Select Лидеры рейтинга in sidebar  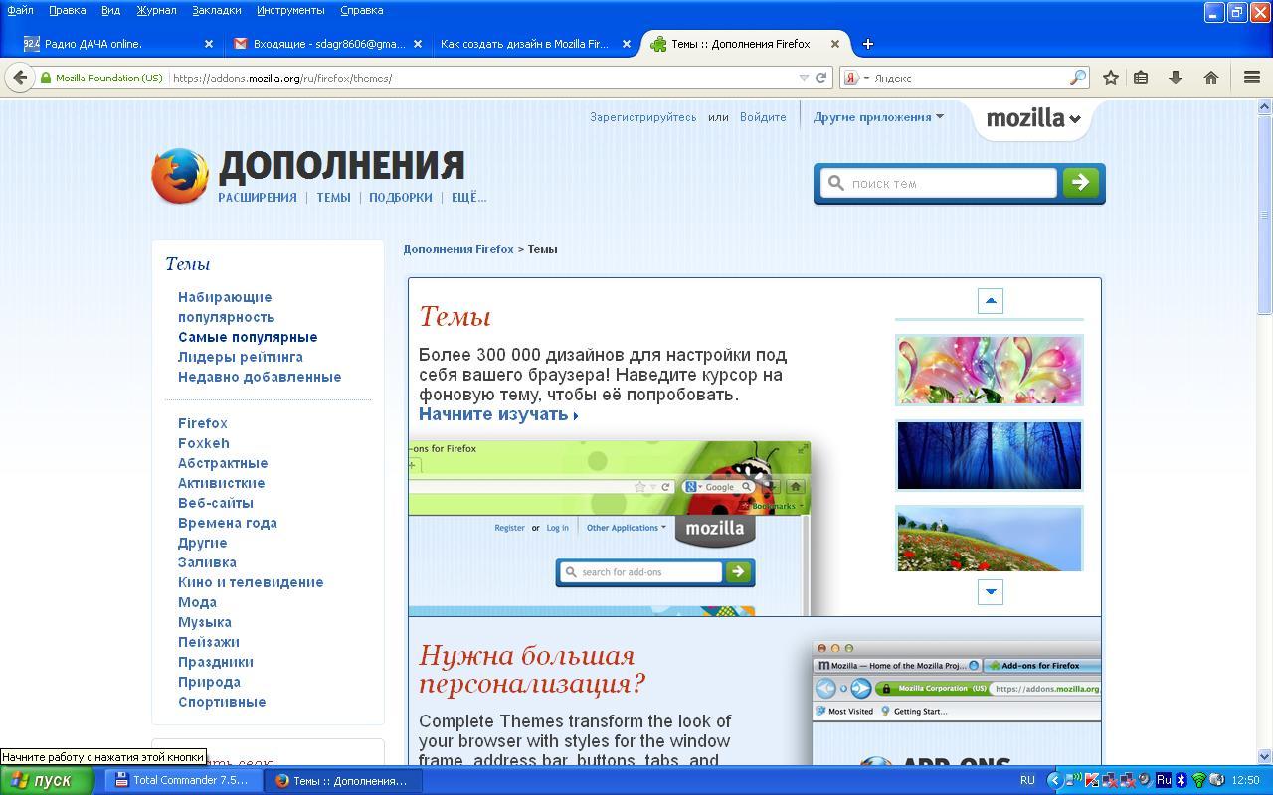click(x=241, y=357)
